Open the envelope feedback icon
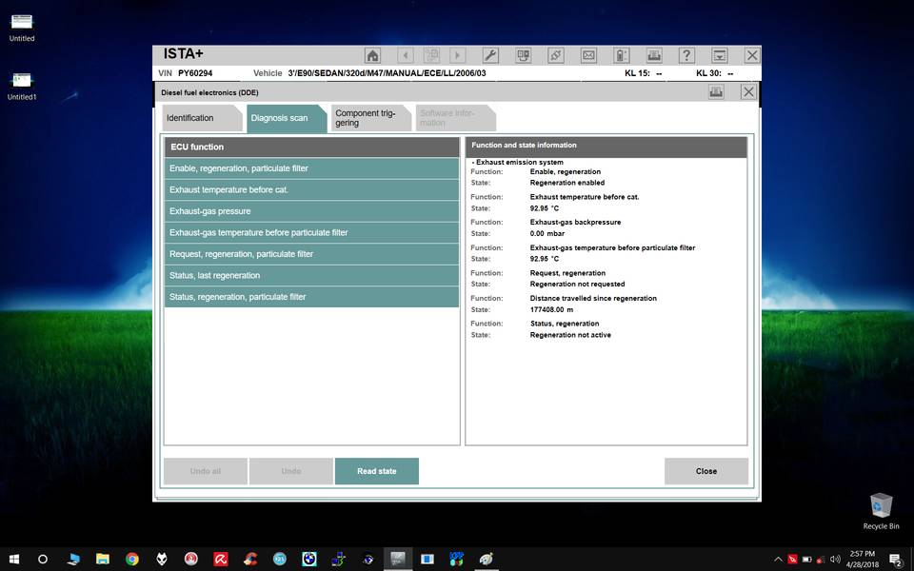This screenshot has width=914, height=571. pos(588,55)
